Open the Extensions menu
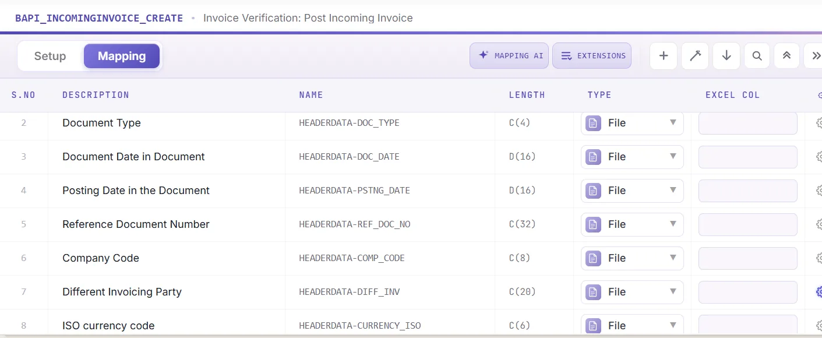The image size is (822, 338). (592, 56)
